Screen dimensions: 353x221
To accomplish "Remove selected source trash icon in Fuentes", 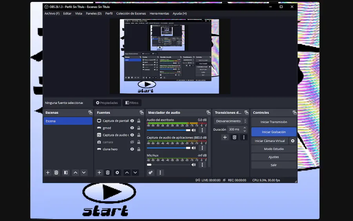I will [107, 173].
